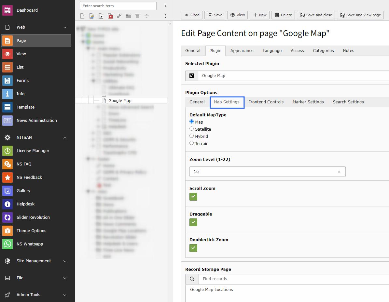Toggle the Scroll Zoom checkbox
The image size is (389, 302).
(193, 197)
